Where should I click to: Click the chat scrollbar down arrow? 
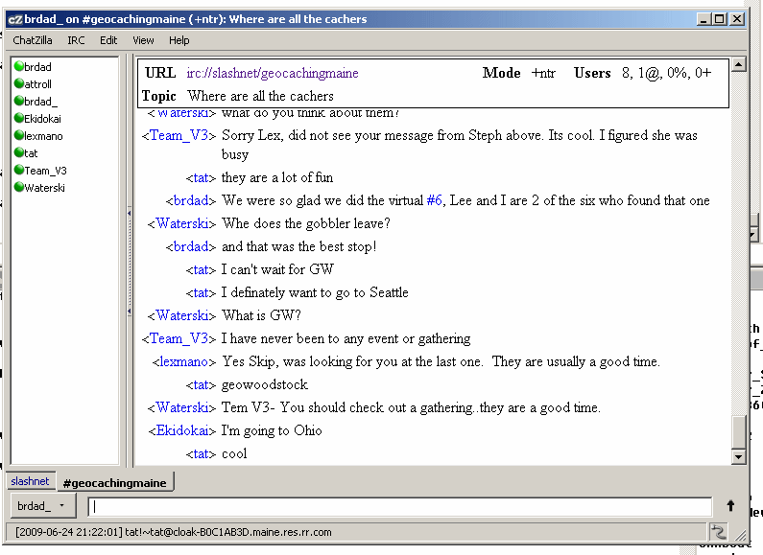[738, 457]
